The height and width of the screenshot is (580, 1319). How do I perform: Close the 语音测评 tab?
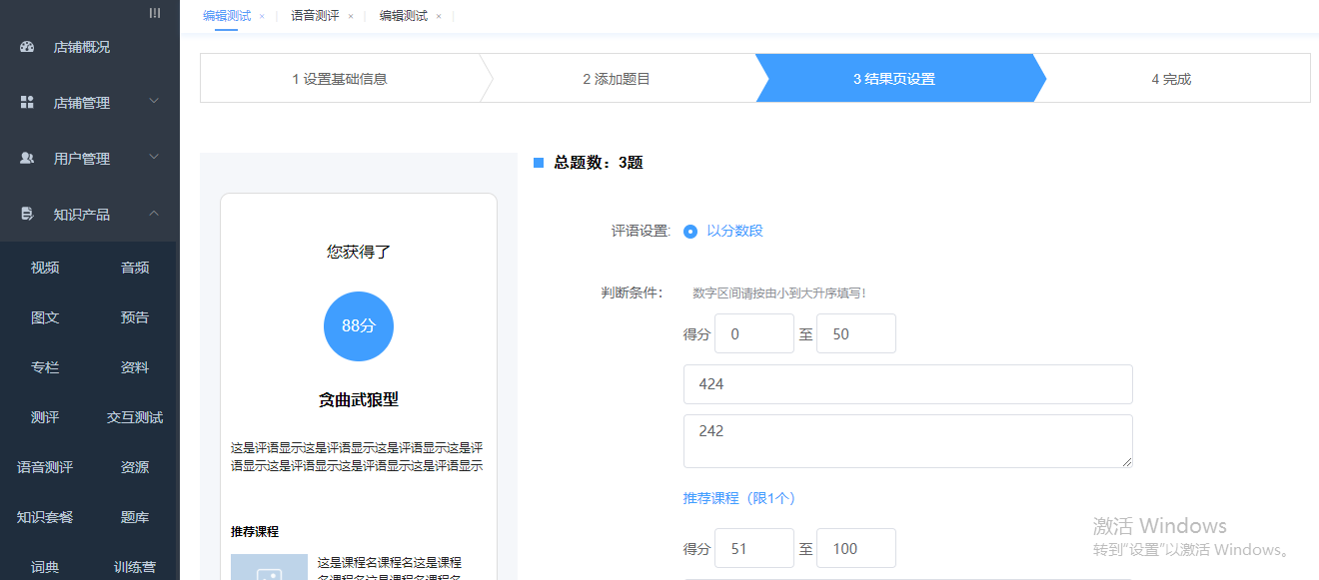tap(351, 17)
